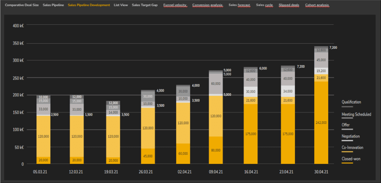The image size is (381, 183).
Task: Open the Sales cycle page
Action: (x=264, y=5)
